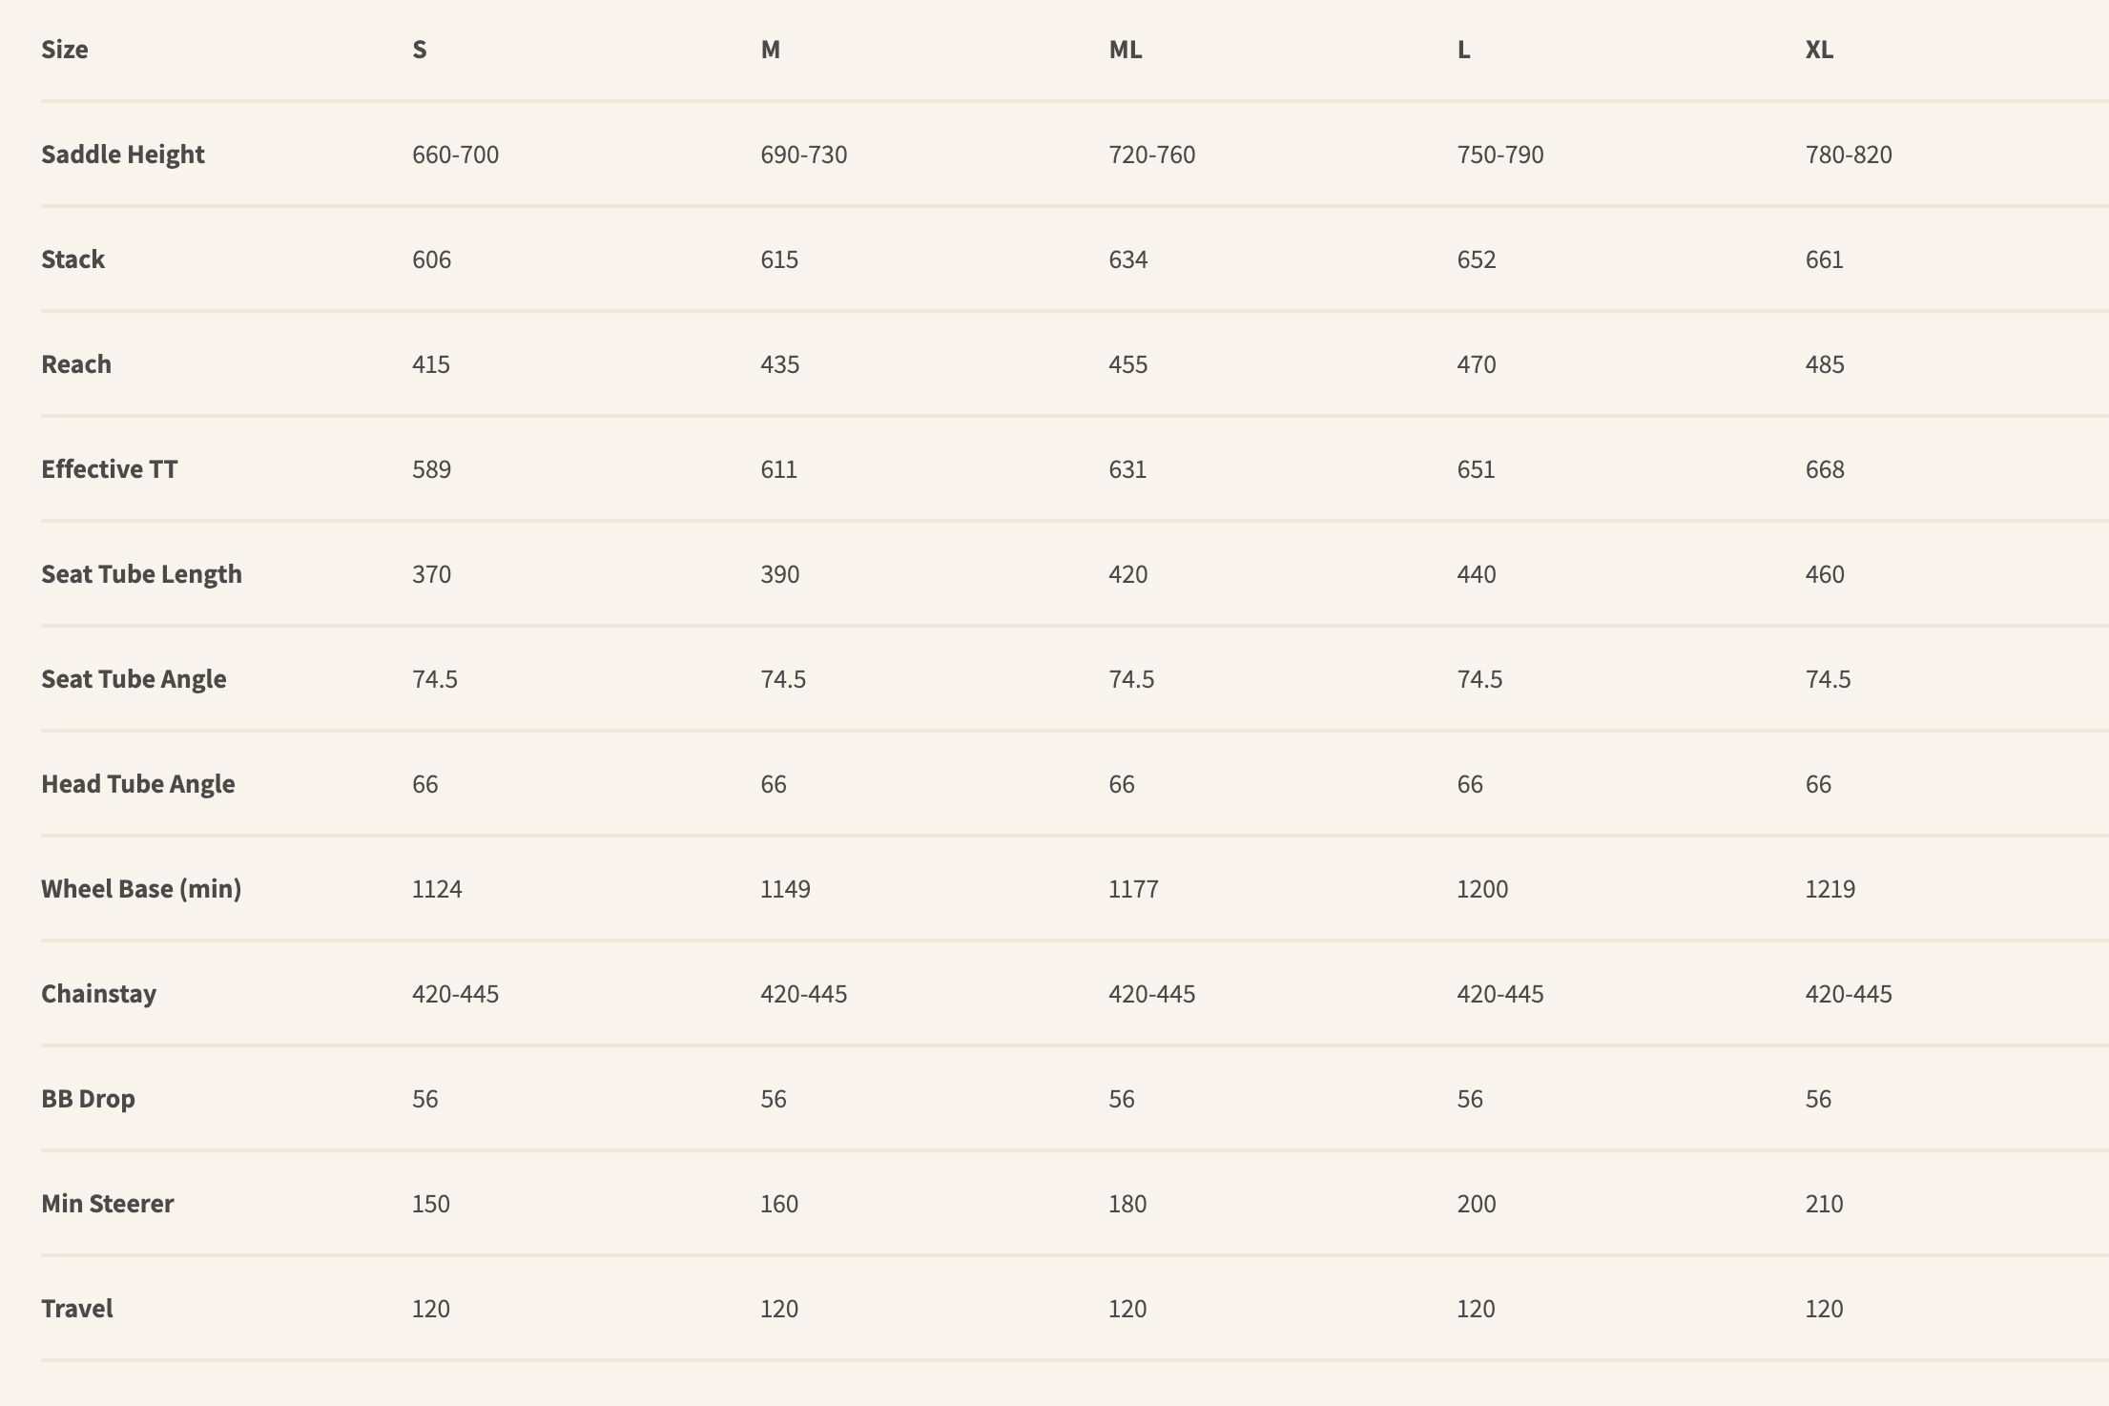Click the 660-700 saddle height value

click(x=456, y=155)
